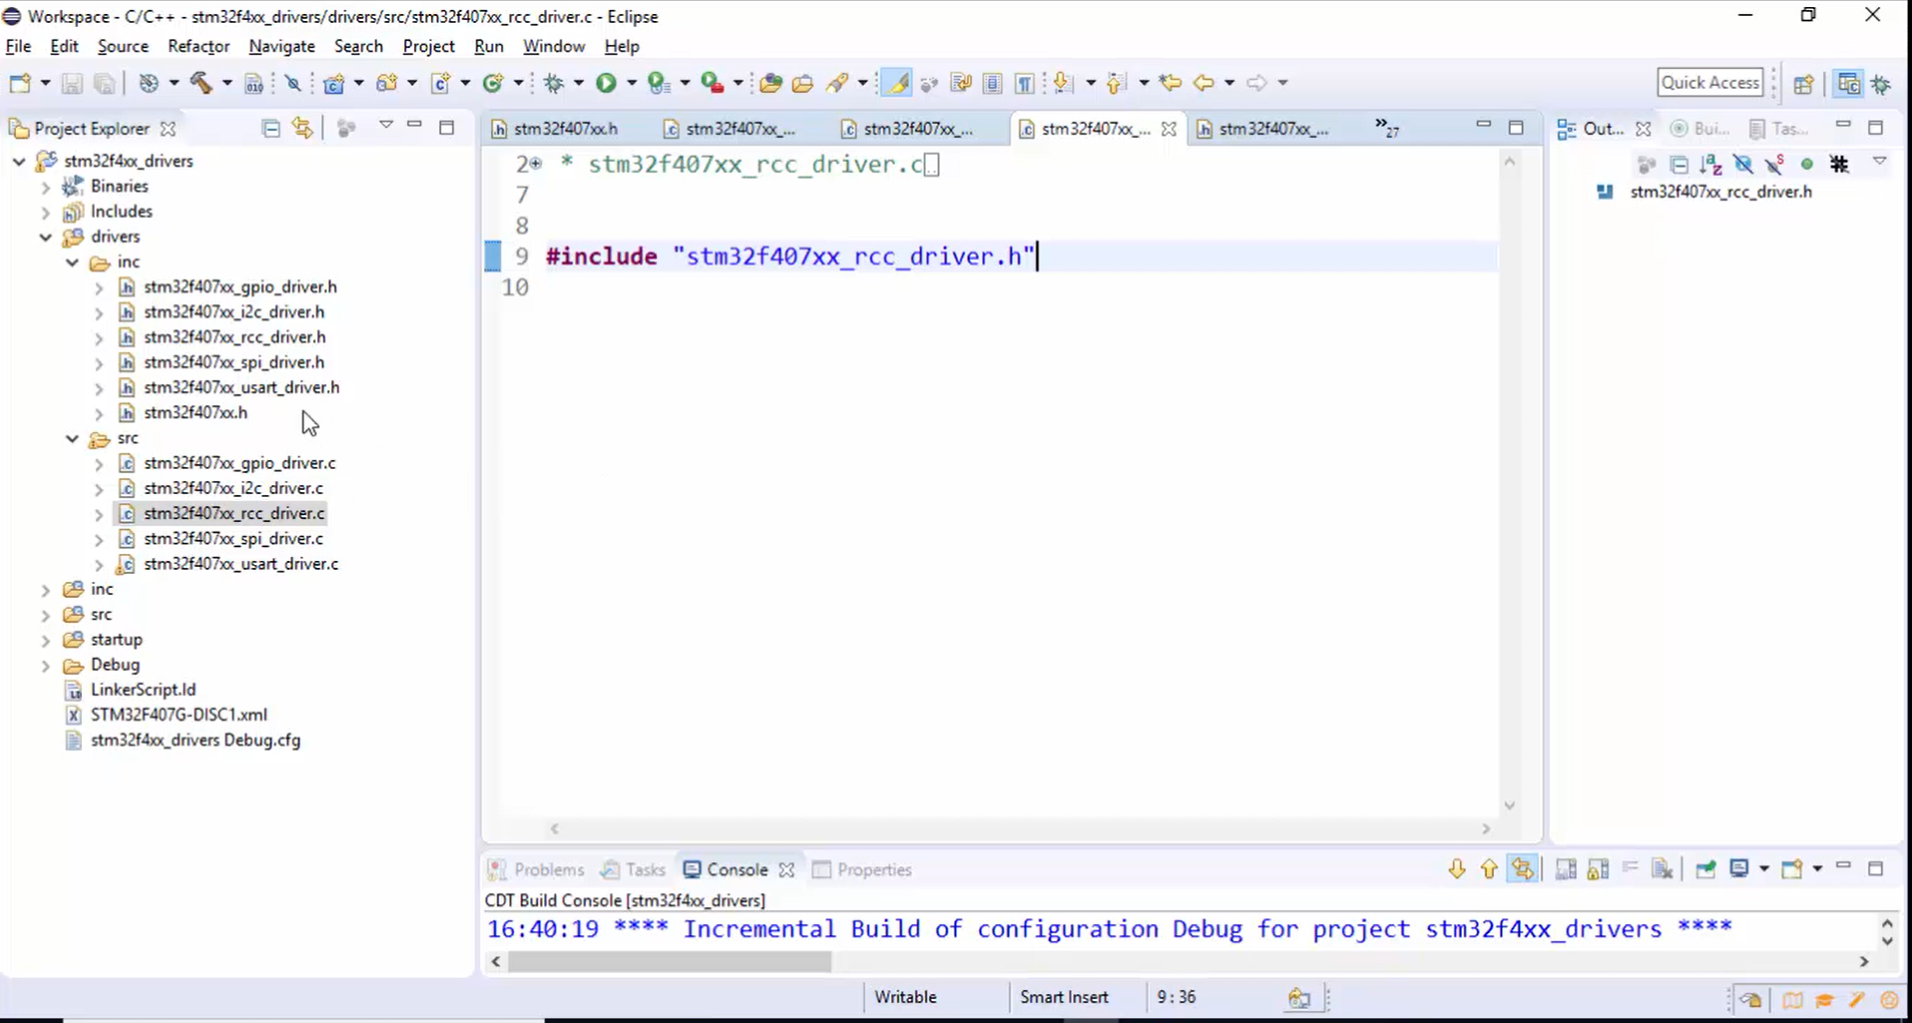The image size is (1912, 1023).
Task: Click the Quick Access search field
Action: [x=1710, y=83]
